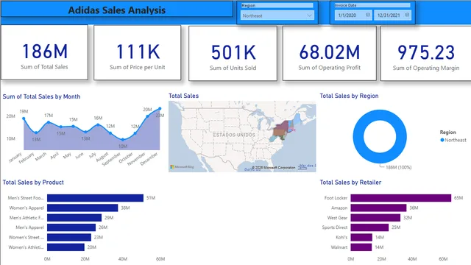Viewport: 471px width, 265px height.
Task: Click the 186M (100%) donut label
Action: point(399,167)
